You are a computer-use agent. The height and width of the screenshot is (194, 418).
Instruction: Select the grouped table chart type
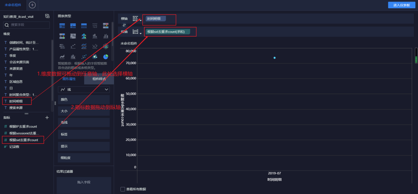(x=62, y=26)
